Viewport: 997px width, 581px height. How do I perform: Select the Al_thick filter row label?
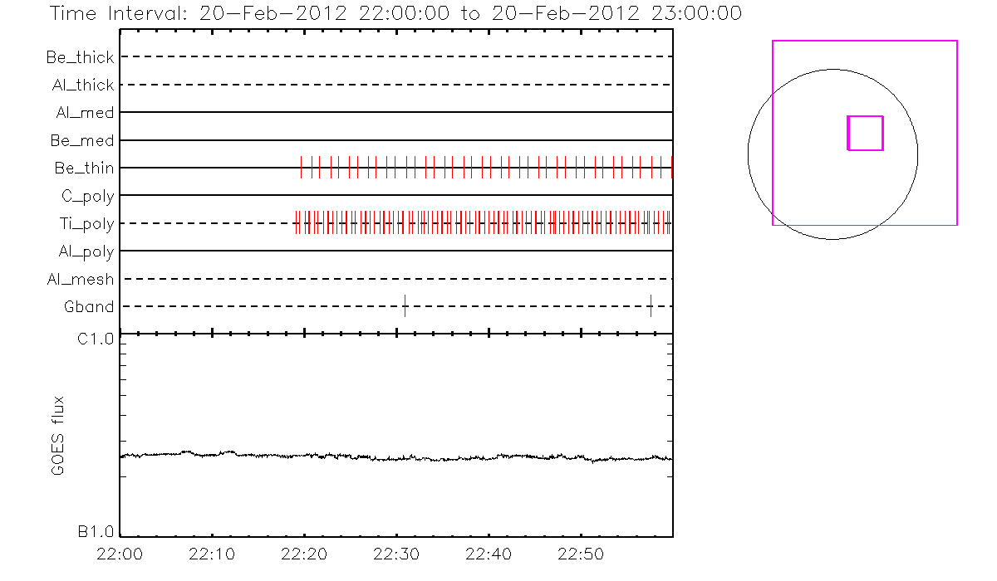[x=81, y=85]
